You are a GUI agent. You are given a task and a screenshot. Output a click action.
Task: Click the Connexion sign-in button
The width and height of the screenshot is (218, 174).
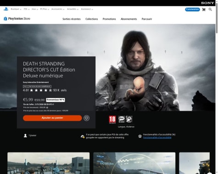(x=192, y=9)
